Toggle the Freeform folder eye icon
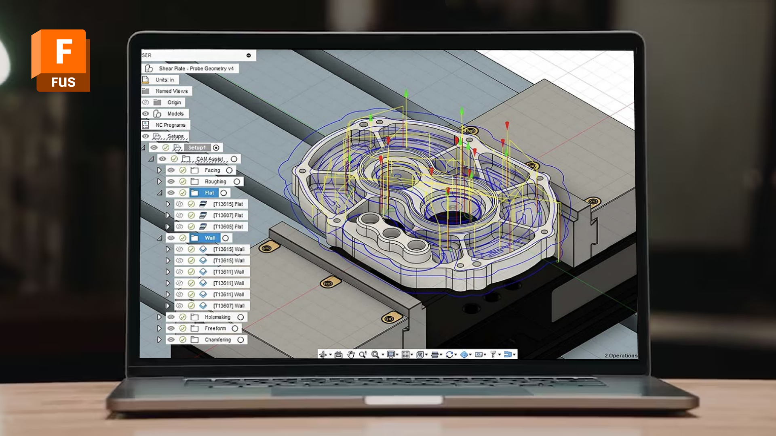 171,329
